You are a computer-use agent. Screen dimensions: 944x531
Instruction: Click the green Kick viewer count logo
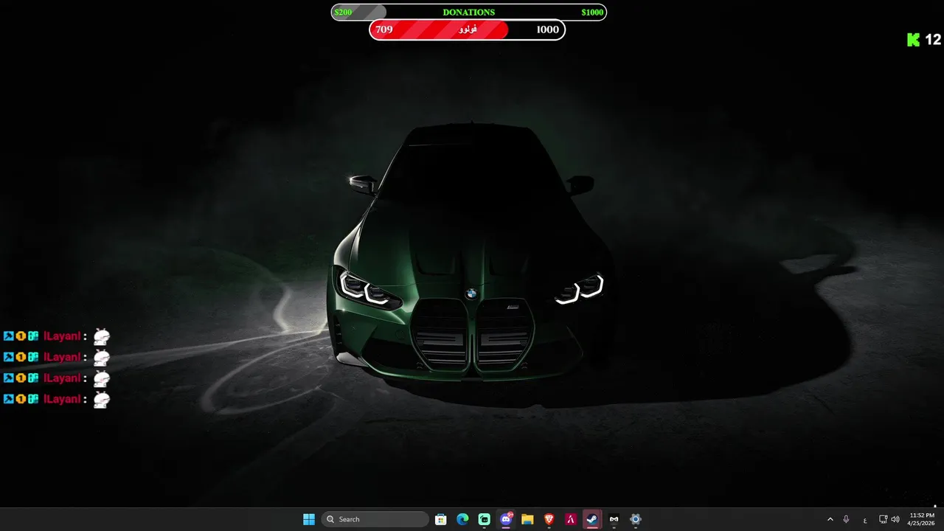(x=914, y=40)
